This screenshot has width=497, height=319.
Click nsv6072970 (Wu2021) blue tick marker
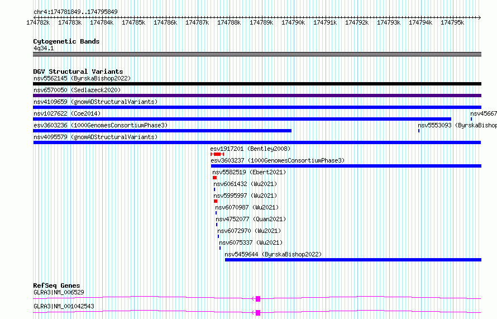click(218, 236)
